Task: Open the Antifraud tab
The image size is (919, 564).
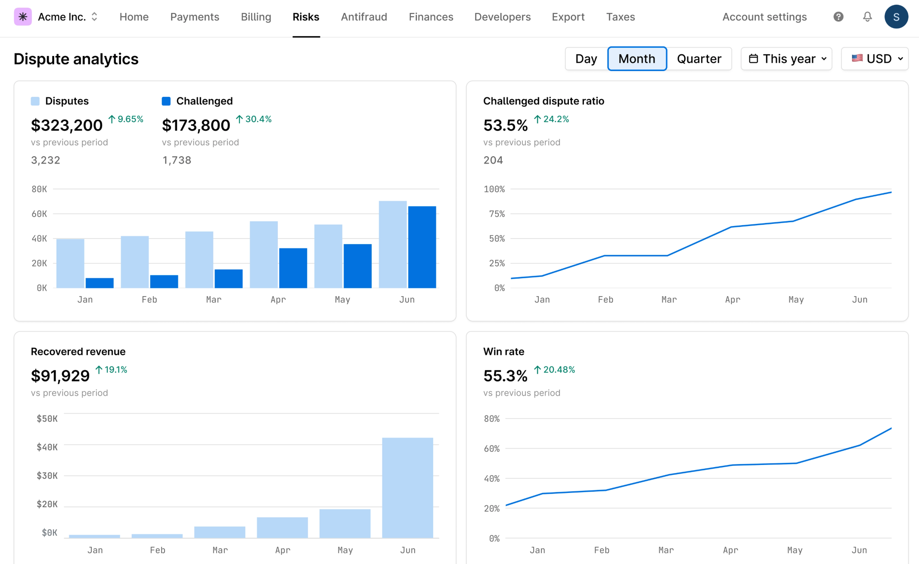Action: (x=364, y=17)
